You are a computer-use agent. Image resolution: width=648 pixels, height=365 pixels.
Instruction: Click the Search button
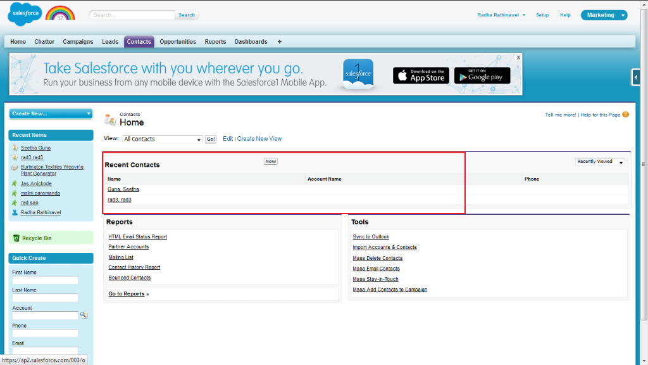tap(187, 15)
